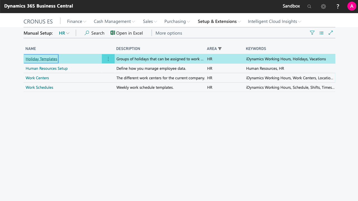This screenshot has height=201, width=358.
Task: Open the Work Schedules setup link
Action: 39,87
